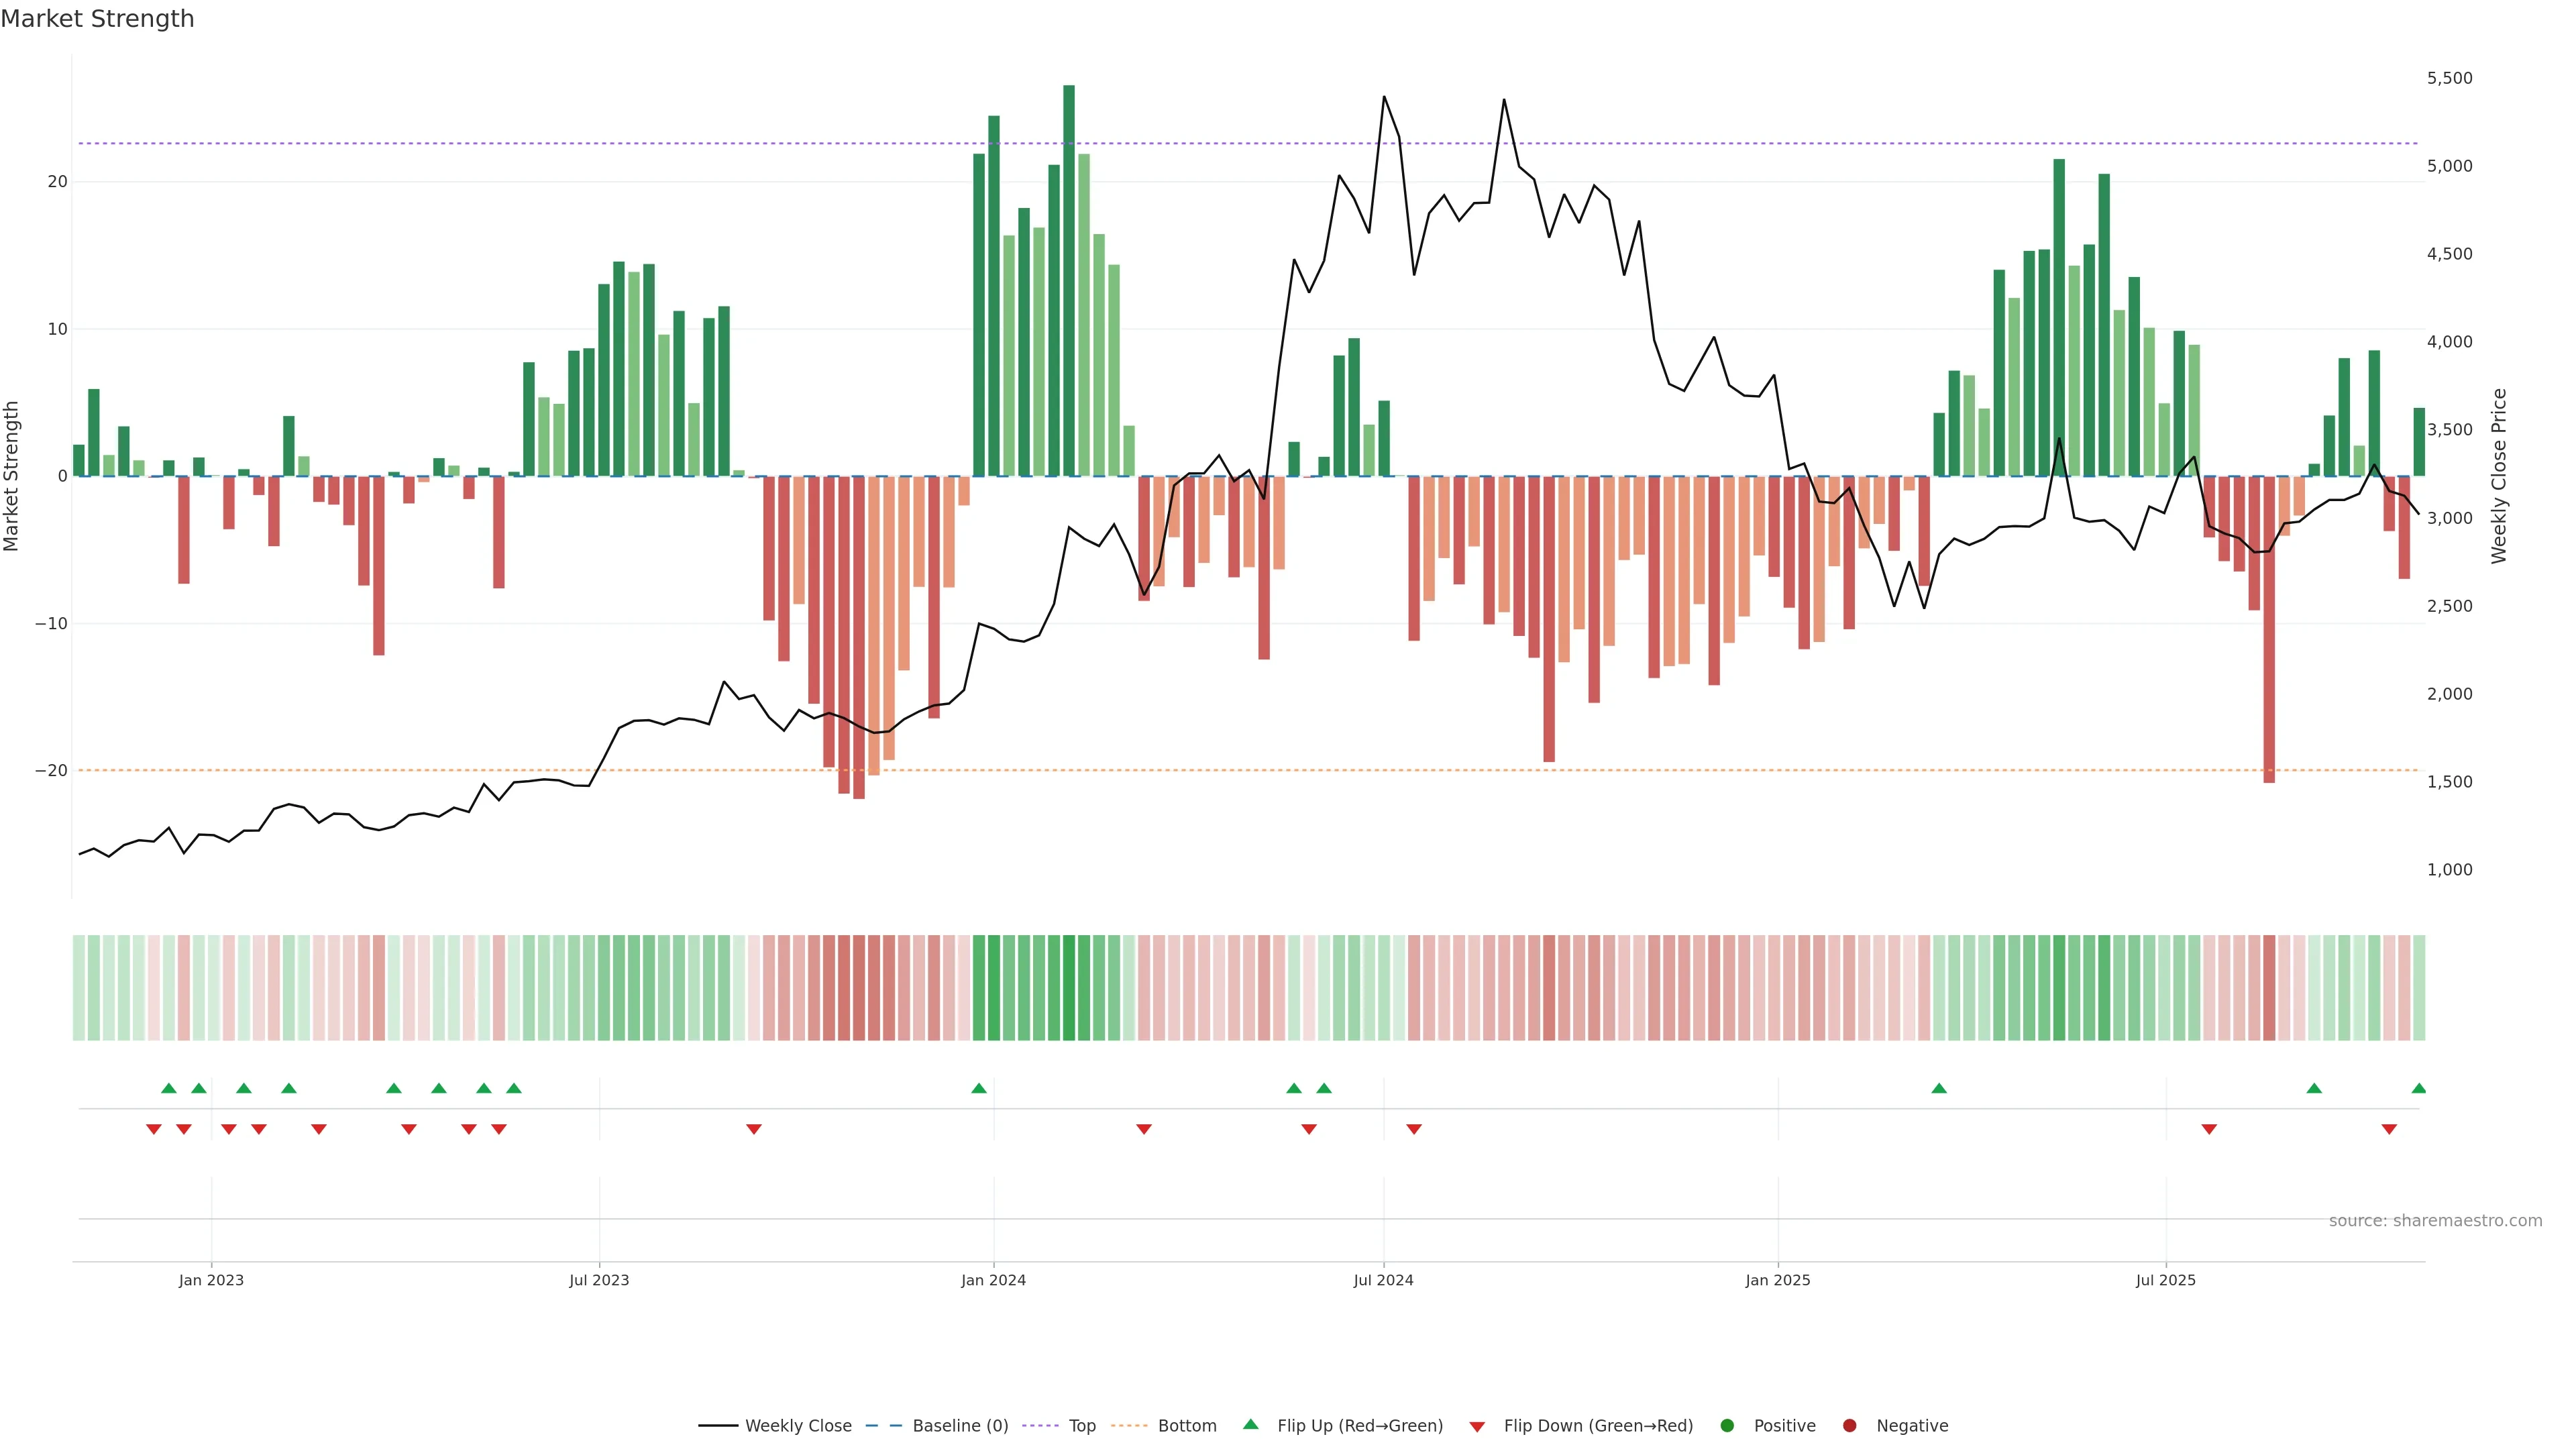Click Flip Down red triangle legend icon

pos(1477,1427)
